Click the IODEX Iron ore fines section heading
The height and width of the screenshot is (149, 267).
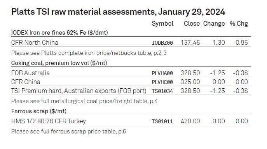click(x=59, y=33)
